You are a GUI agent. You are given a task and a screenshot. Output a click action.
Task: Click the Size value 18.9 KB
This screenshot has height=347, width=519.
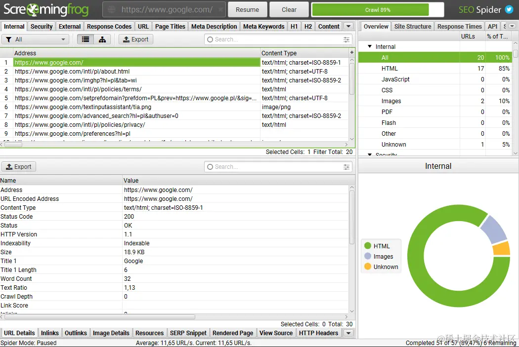134,252
